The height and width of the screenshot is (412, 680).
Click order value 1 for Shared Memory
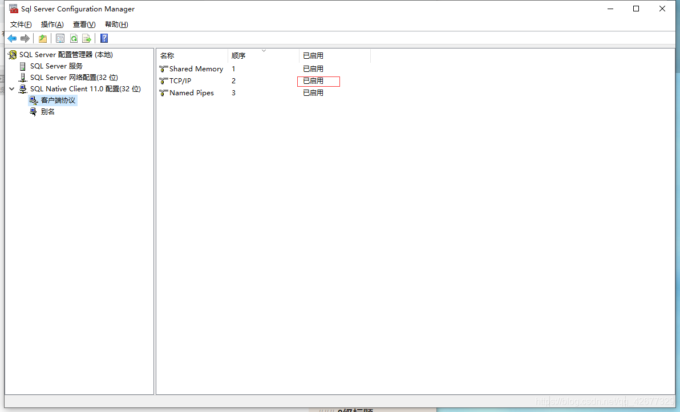coord(233,69)
